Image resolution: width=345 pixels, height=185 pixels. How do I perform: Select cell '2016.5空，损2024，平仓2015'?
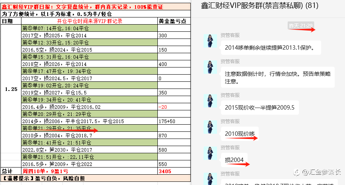coord(89,50)
